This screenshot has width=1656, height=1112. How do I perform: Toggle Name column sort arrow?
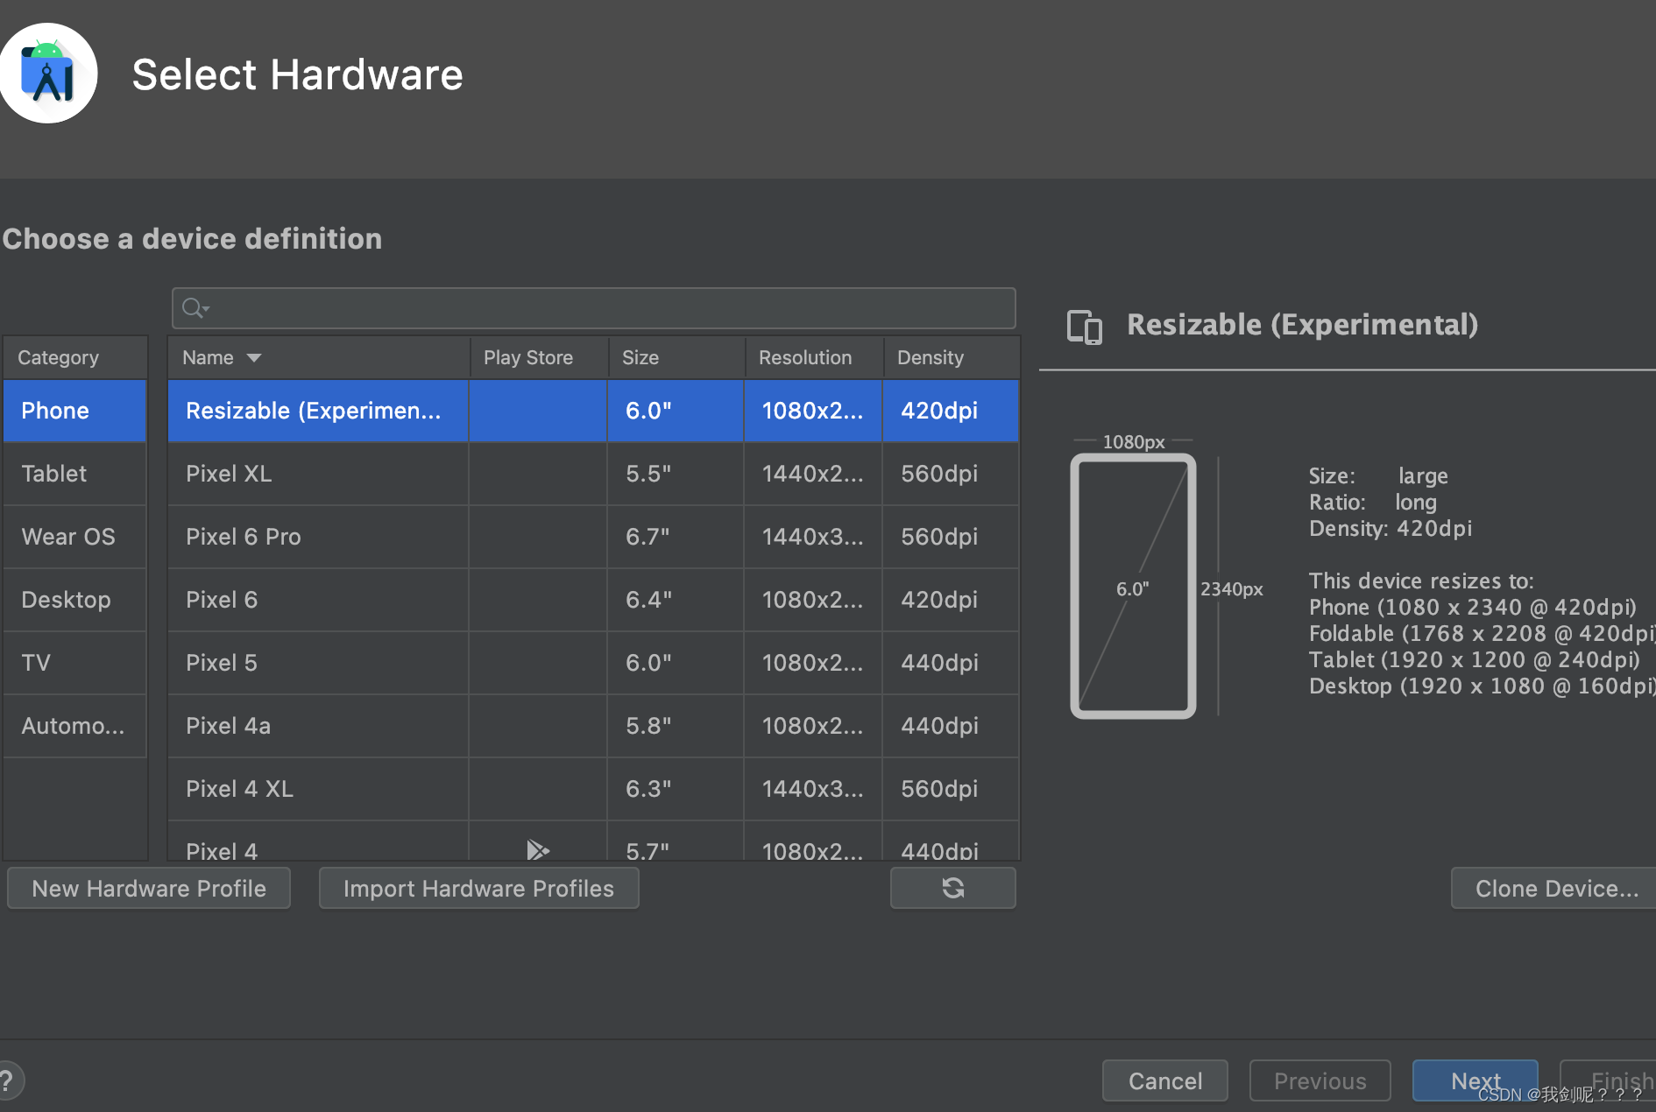(x=254, y=357)
